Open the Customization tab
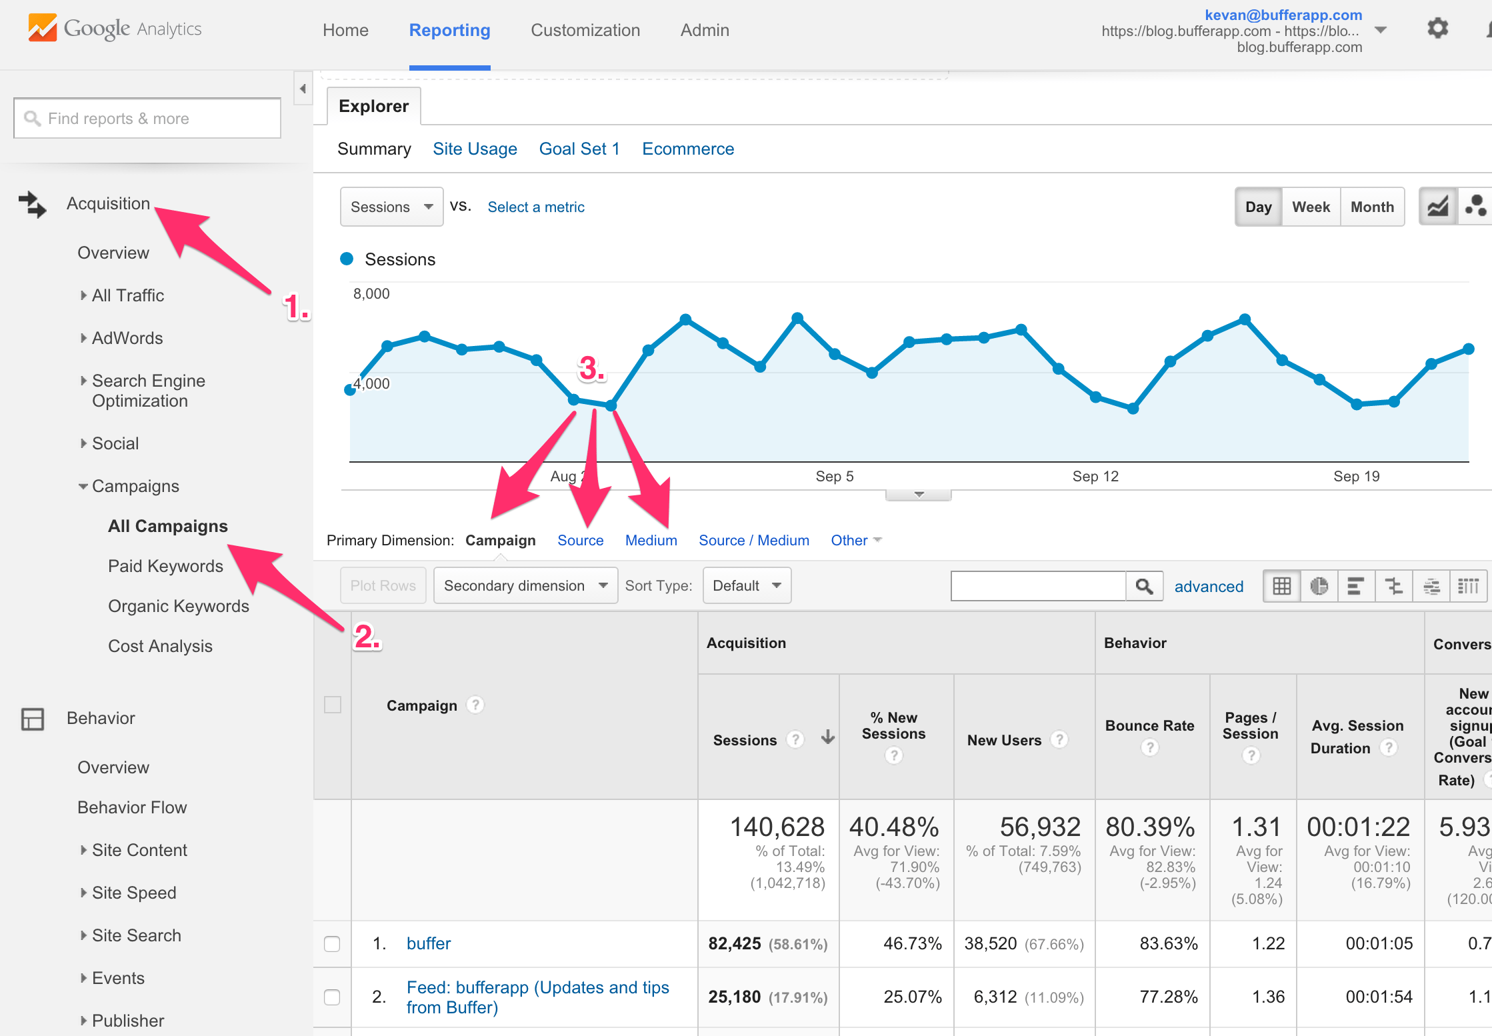The image size is (1492, 1036). [585, 30]
